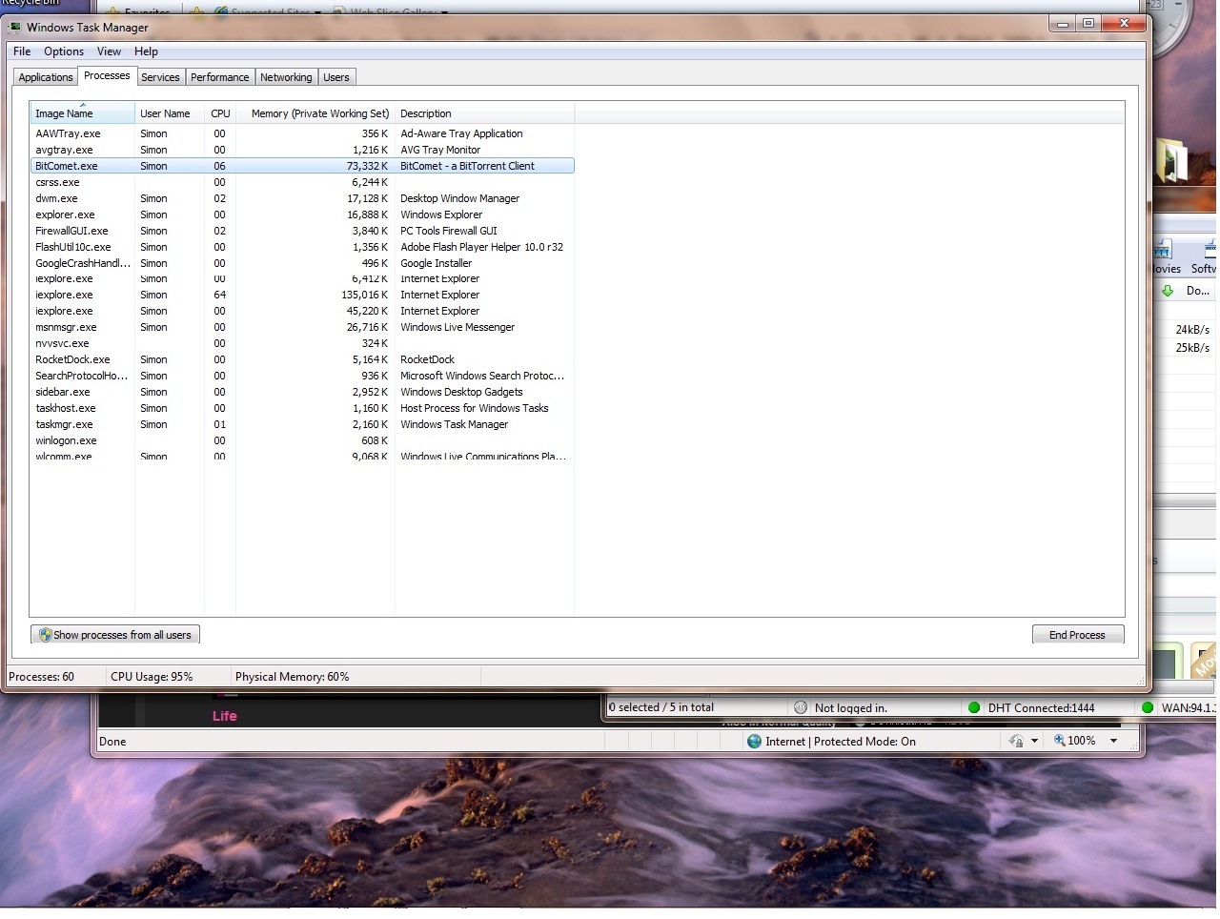1220x919 pixels.
Task: Open the desktop folder icon
Action: [x=1171, y=160]
